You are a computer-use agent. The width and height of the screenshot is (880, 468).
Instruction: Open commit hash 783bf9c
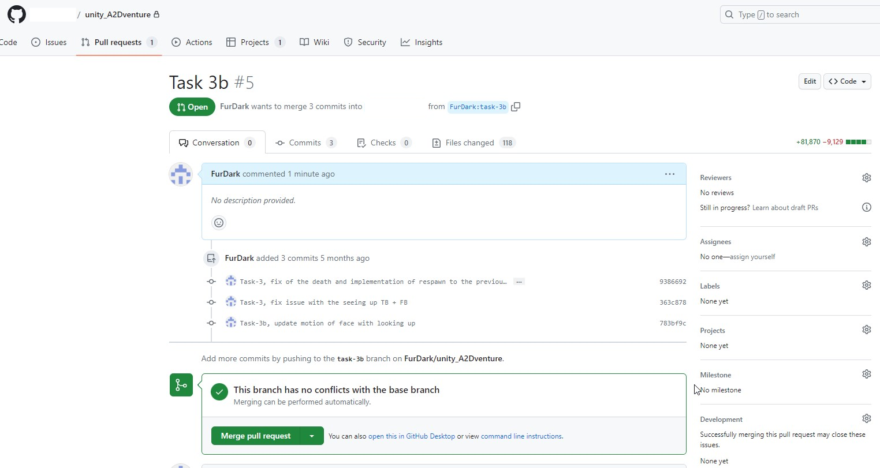(x=673, y=323)
